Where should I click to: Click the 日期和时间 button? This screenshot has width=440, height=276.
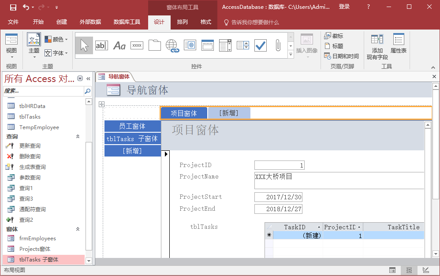pos(342,56)
